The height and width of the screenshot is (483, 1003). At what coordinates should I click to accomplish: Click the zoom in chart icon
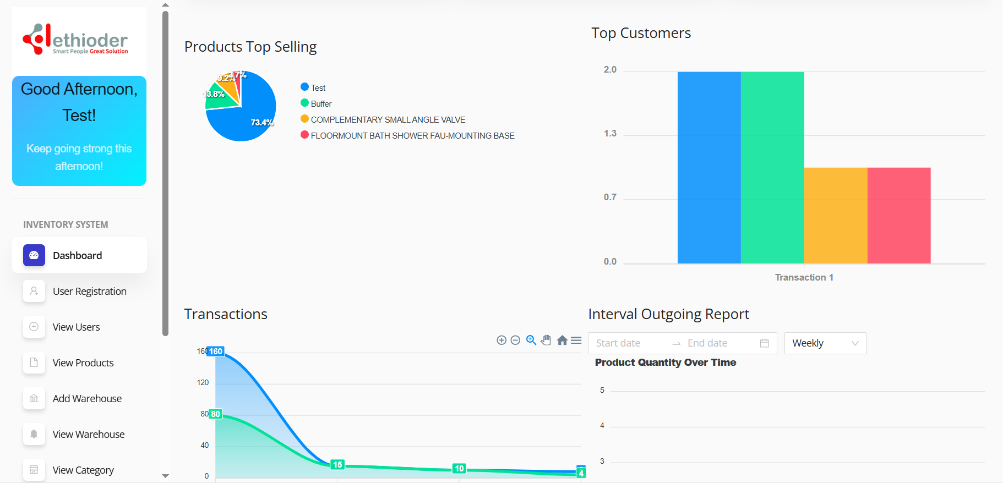501,341
